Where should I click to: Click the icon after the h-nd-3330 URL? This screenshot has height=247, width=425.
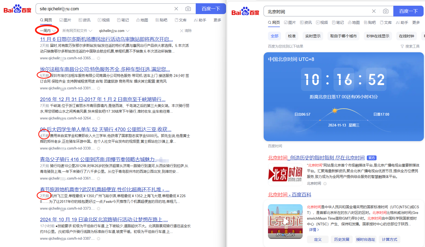pos(99,148)
